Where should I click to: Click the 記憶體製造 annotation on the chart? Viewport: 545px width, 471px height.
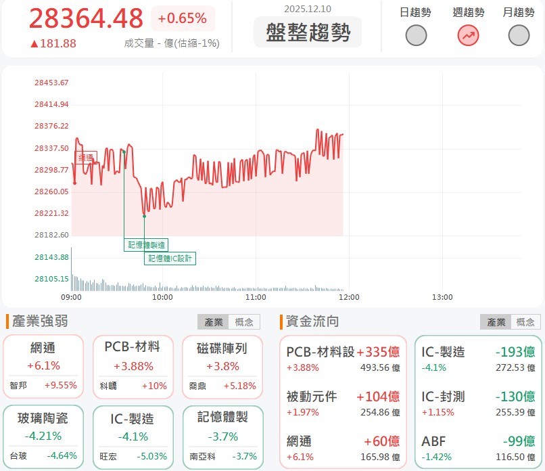pos(147,244)
